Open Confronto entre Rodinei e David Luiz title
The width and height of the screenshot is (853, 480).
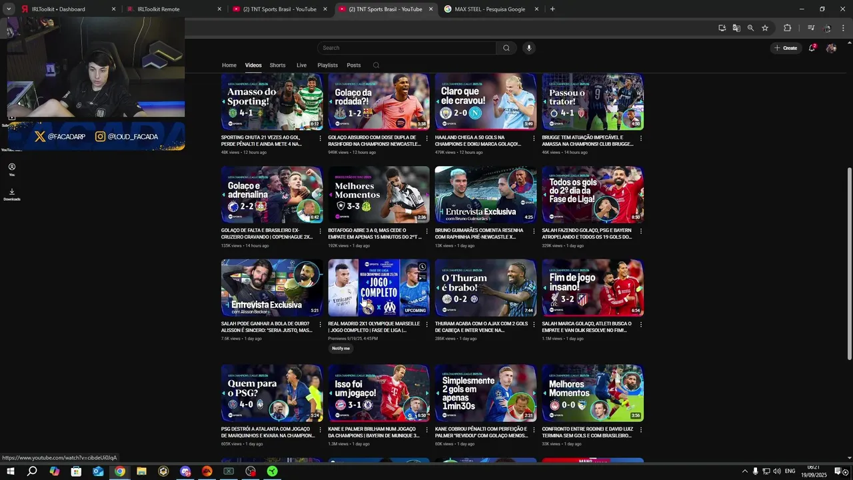[x=587, y=432]
